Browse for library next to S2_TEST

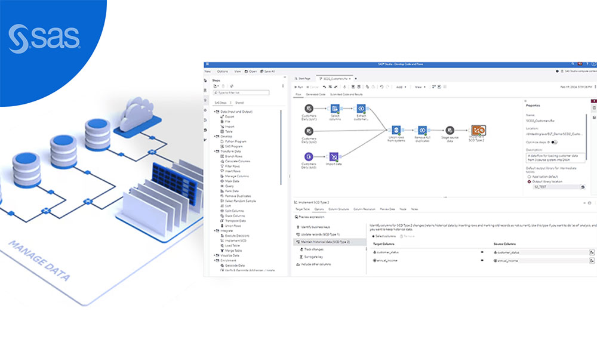point(583,187)
